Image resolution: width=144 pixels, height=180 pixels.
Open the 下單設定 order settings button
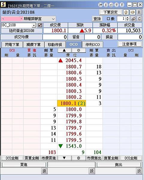110,12
